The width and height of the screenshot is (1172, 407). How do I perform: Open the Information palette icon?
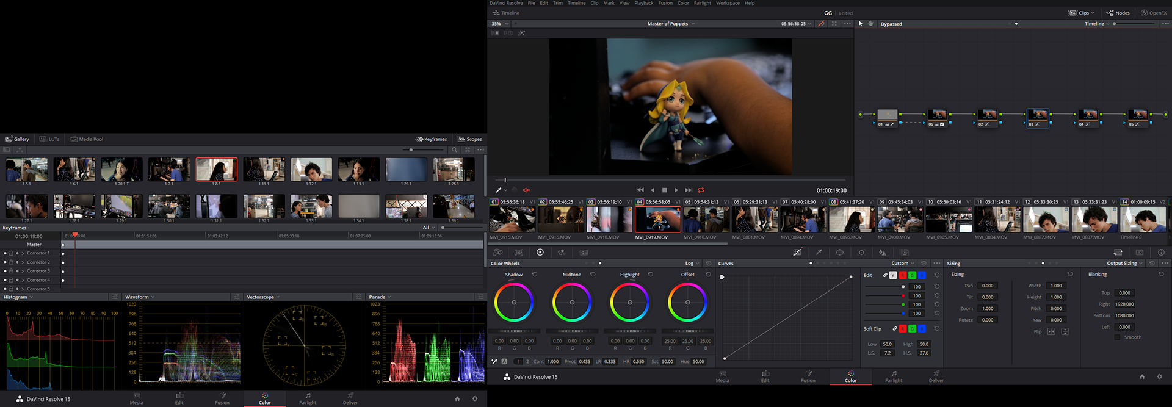(x=1161, y=252)
